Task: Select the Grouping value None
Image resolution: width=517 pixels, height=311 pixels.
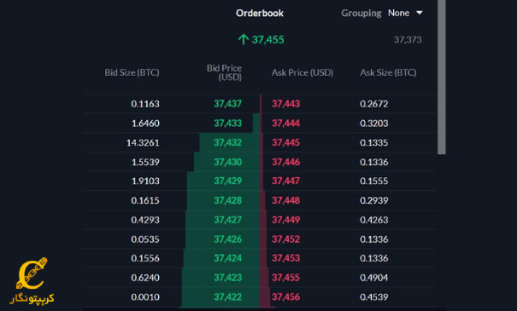Action: pos(398,13)
